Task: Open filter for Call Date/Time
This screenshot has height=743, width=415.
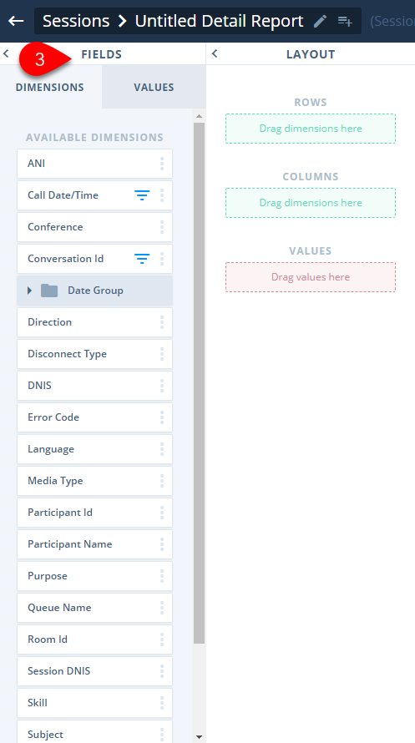Action: [x=142, y=195]
